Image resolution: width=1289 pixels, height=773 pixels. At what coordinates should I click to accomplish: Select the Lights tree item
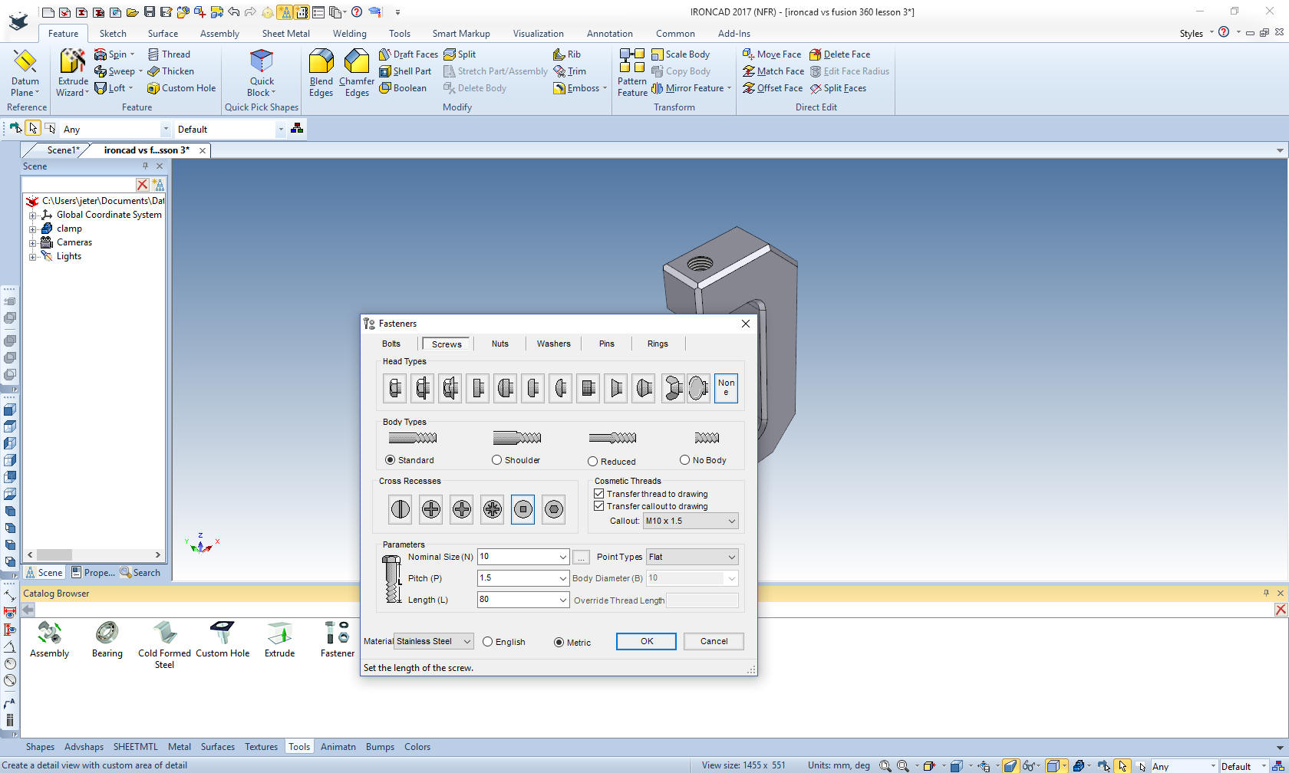68,257
